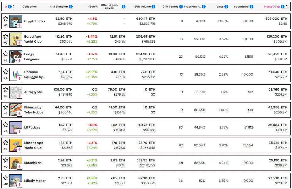Screen dimensions: 292x189
Task: Click the Fourniture column info icon
Action: (x=252, y=6)
